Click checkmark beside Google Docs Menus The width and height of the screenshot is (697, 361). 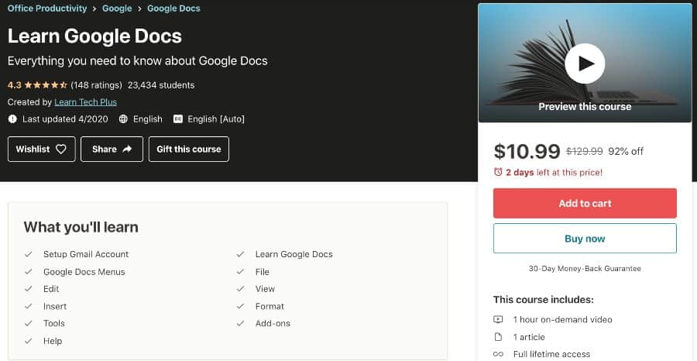coord(29,272)
